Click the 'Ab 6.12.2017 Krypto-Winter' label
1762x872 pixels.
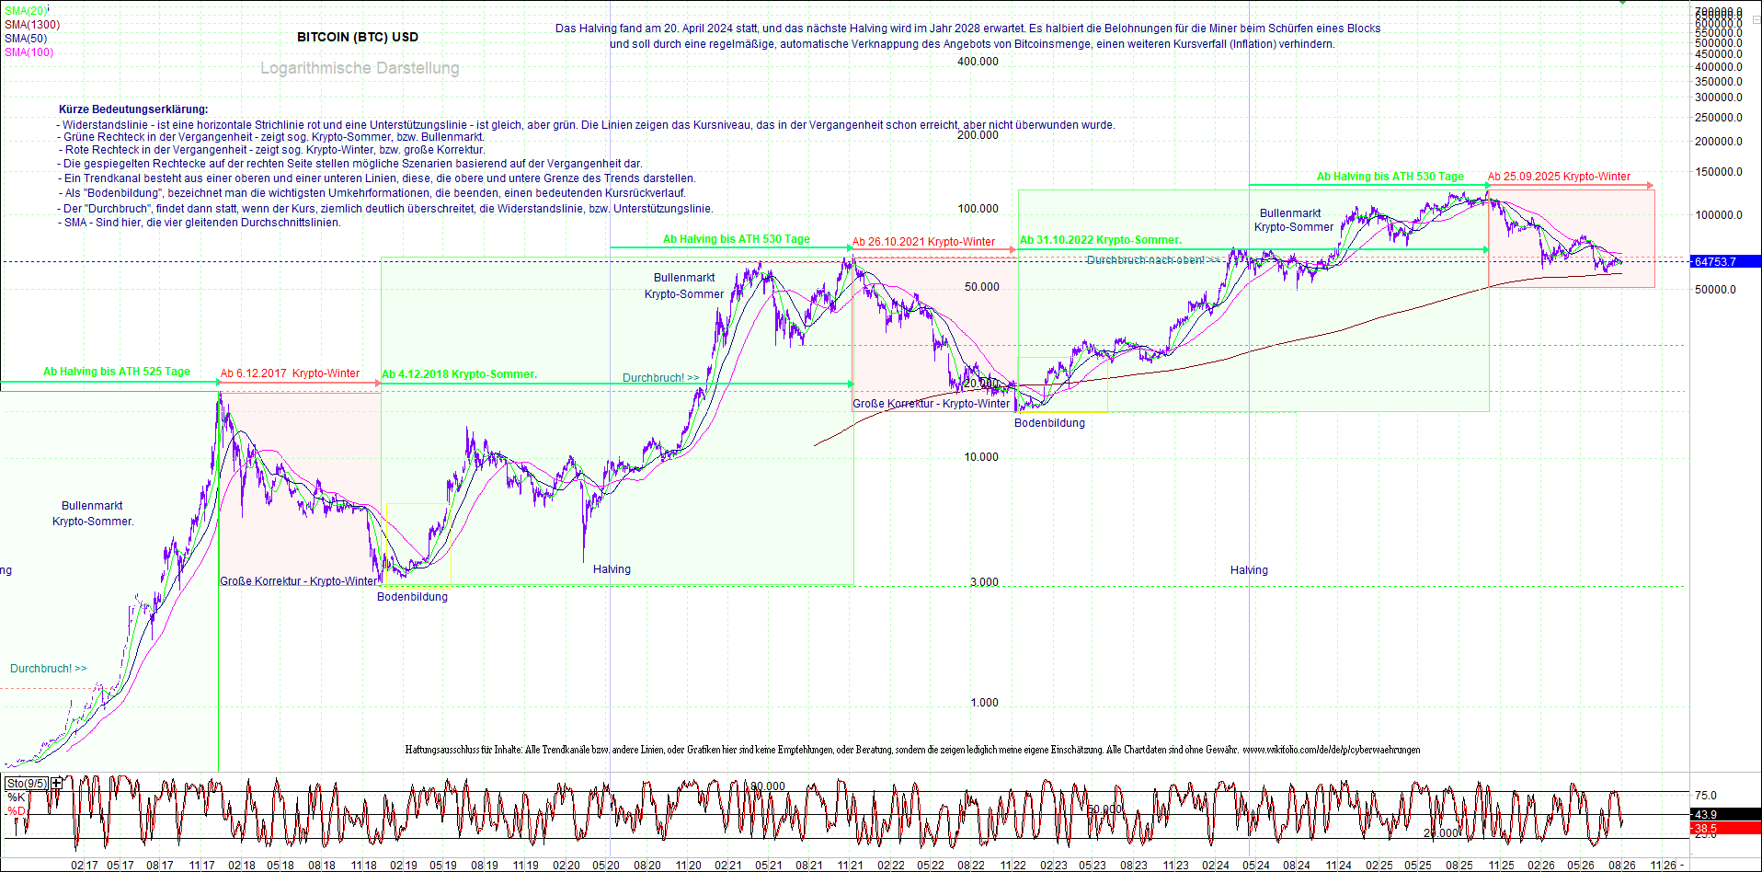click(290, 373)
